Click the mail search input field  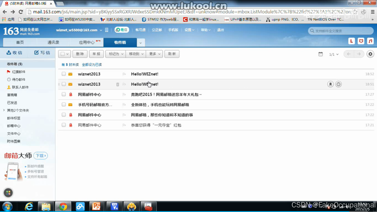point(340,31)
